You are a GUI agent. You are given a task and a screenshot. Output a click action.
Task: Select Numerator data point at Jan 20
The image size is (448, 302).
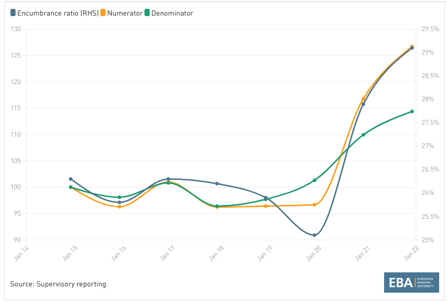pyautogui.click(x=314, y=205)
